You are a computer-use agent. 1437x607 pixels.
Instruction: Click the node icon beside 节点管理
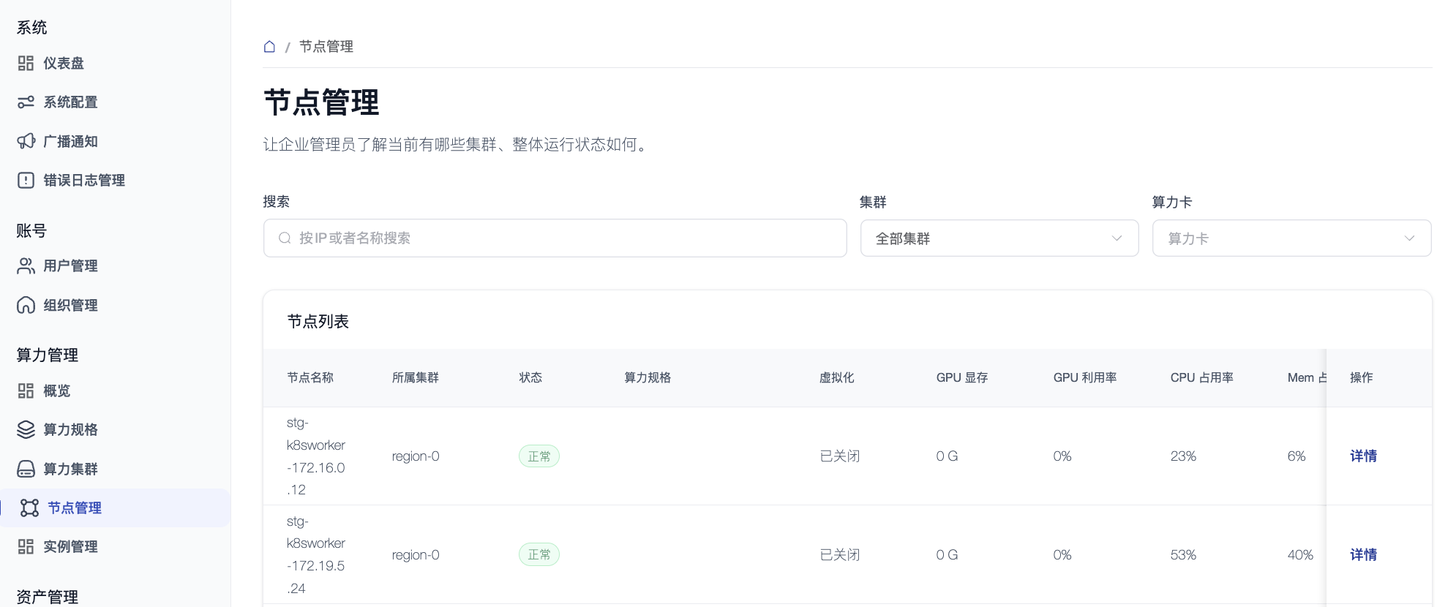[29, 508]
